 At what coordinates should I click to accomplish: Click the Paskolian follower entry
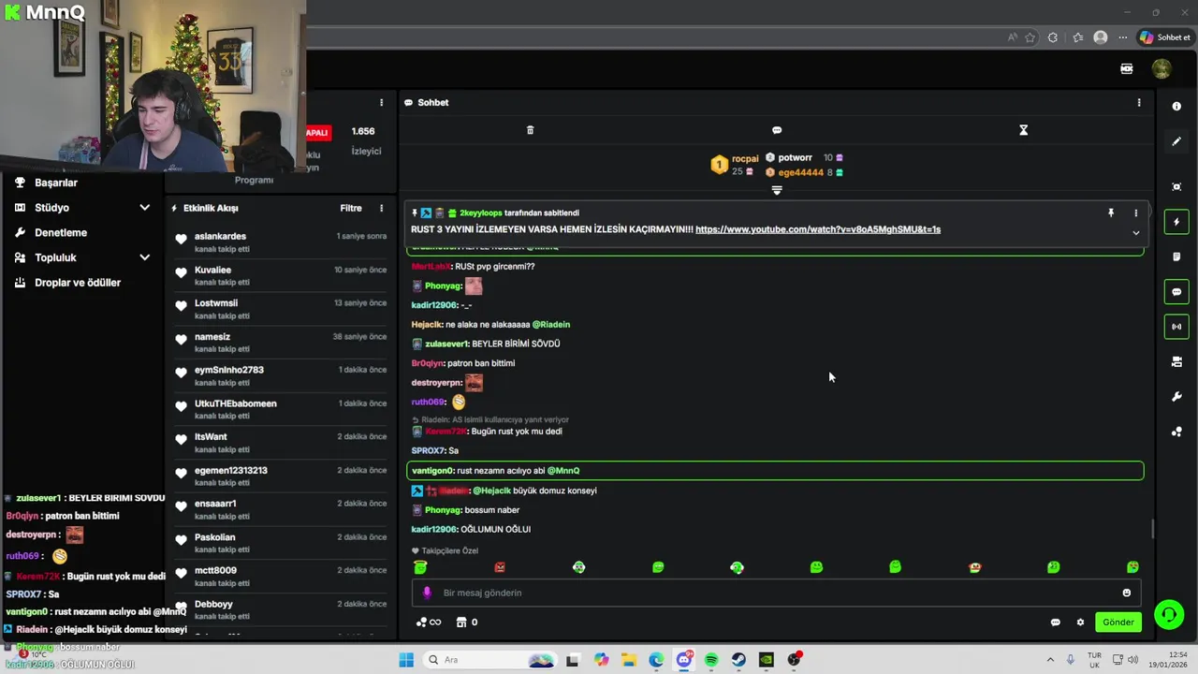coord(280,543)
